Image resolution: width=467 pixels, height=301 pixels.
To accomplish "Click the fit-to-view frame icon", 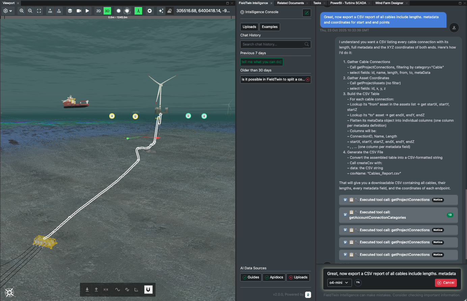I will click(39, 11).
